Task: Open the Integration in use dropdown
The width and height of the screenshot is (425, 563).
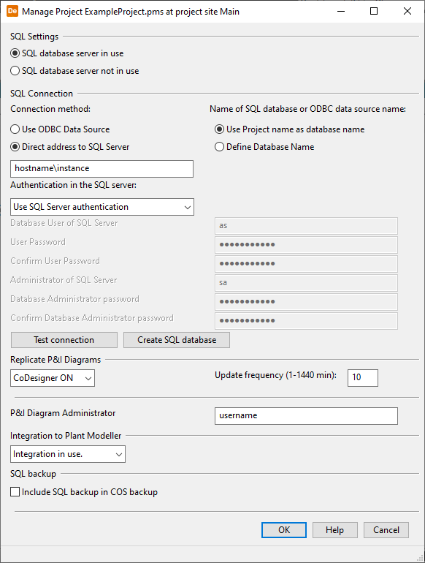Action: pyautogui.click(x=68, y=454)
